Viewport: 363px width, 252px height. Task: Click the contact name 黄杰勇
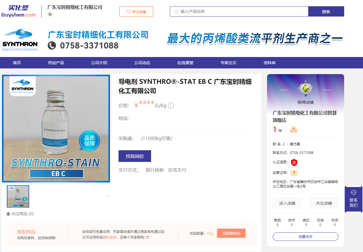(x=295, y=144)
